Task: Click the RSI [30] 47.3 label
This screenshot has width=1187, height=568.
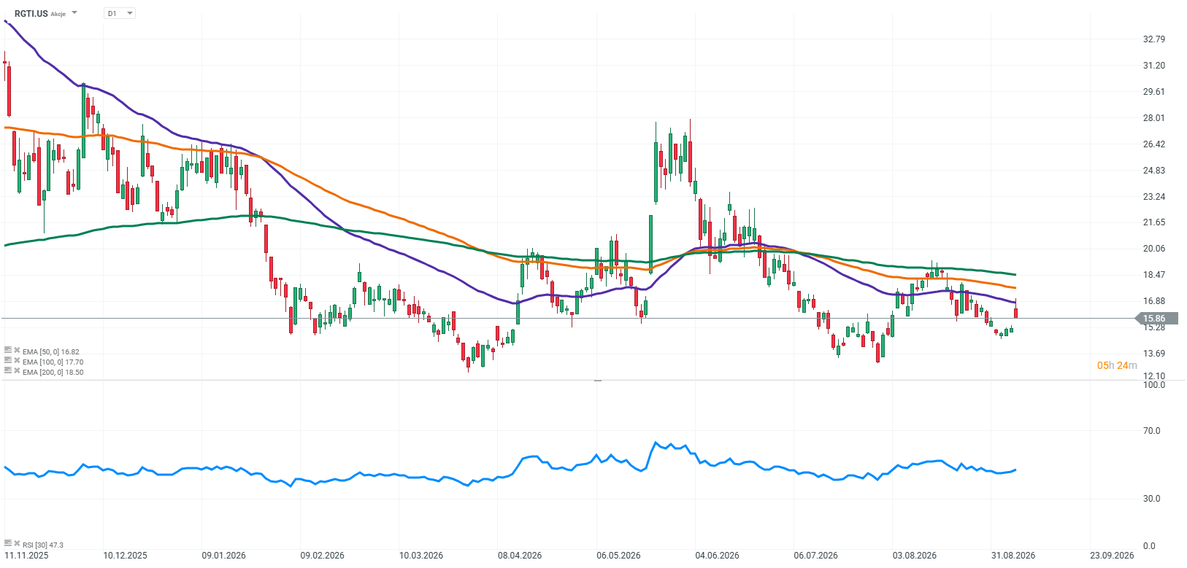Action: pos(43,545)
